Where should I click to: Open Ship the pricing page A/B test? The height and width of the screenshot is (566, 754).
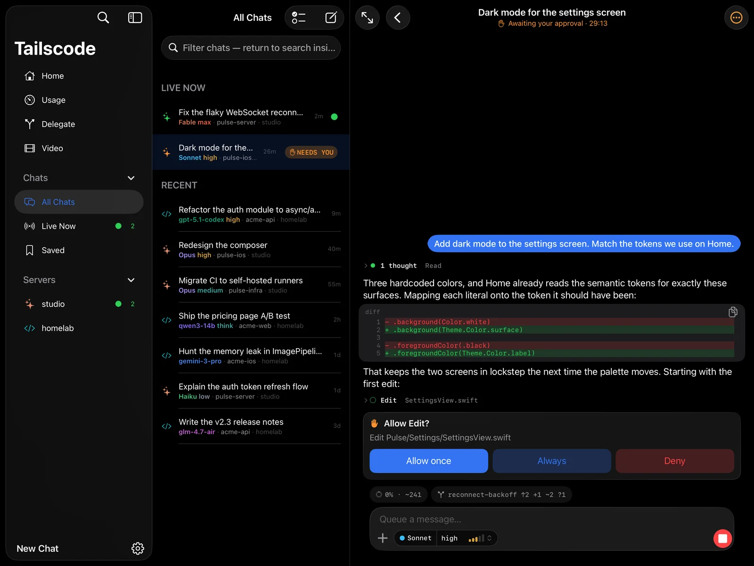[251, 320]
